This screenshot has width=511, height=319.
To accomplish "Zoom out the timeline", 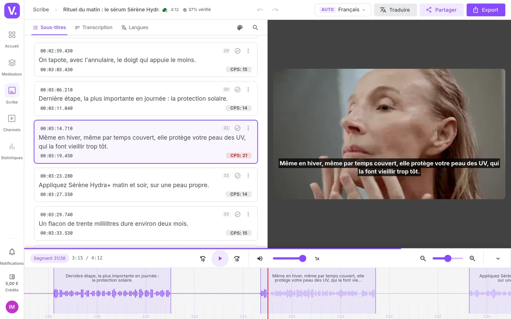I will pyautogui.click(x=423, y=259).
